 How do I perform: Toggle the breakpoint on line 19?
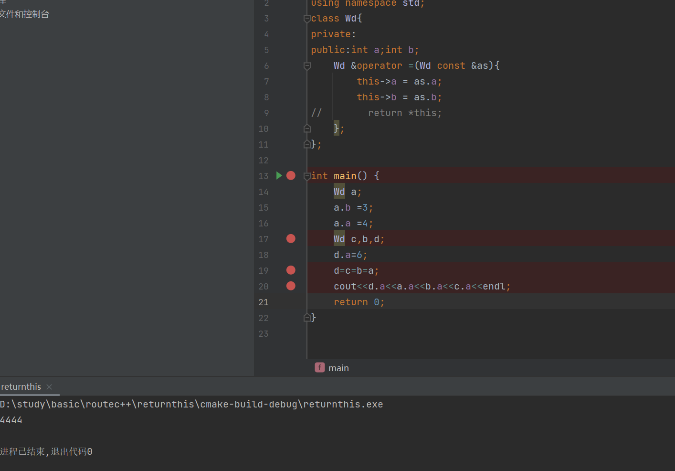[x=291, y=270]
